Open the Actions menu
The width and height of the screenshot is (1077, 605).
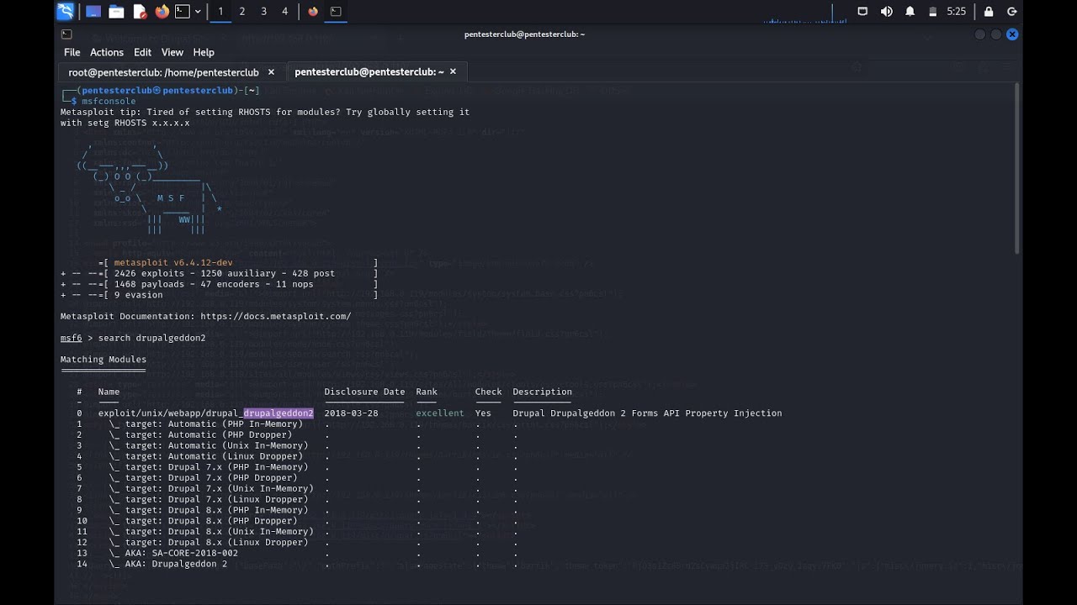(x=107, y=52)
